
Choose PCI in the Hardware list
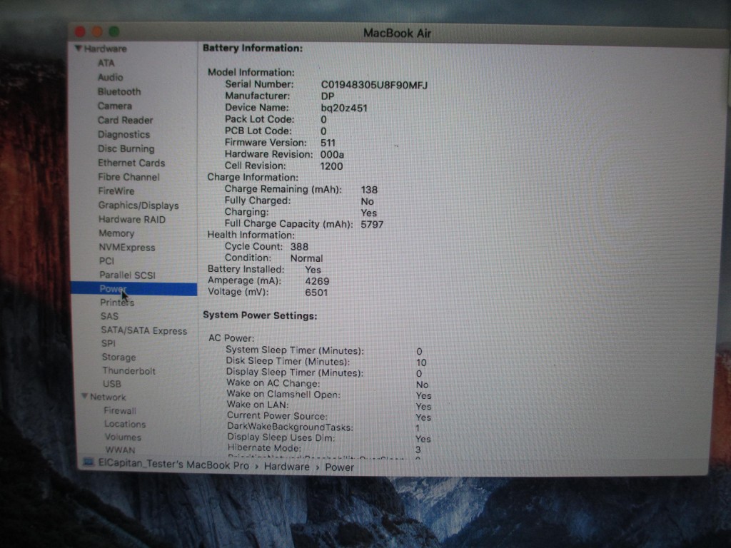click(x=107, y=261)
